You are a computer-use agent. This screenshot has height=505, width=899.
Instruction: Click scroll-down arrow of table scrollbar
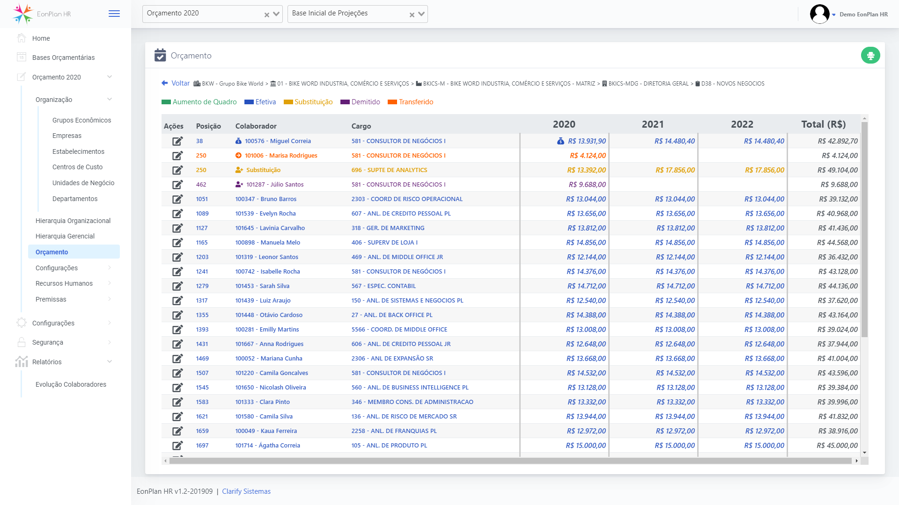coord(864,453)
